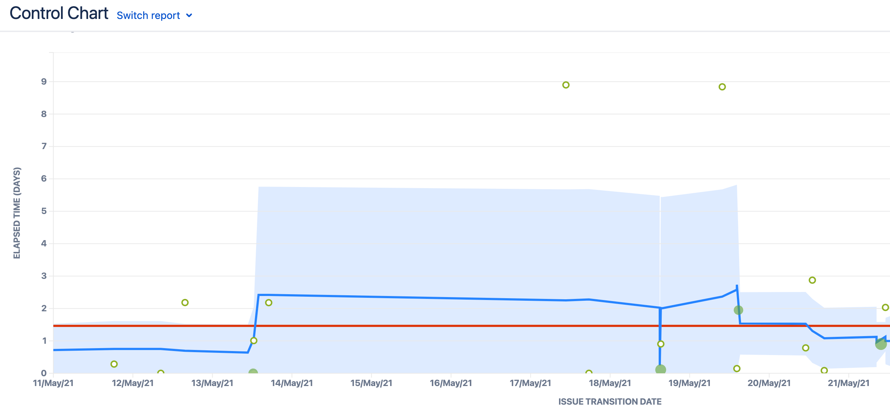This screenshot has height=409, width=890.
Task: Click the 13/May/21 date label
Action: [x=212, y=383]
